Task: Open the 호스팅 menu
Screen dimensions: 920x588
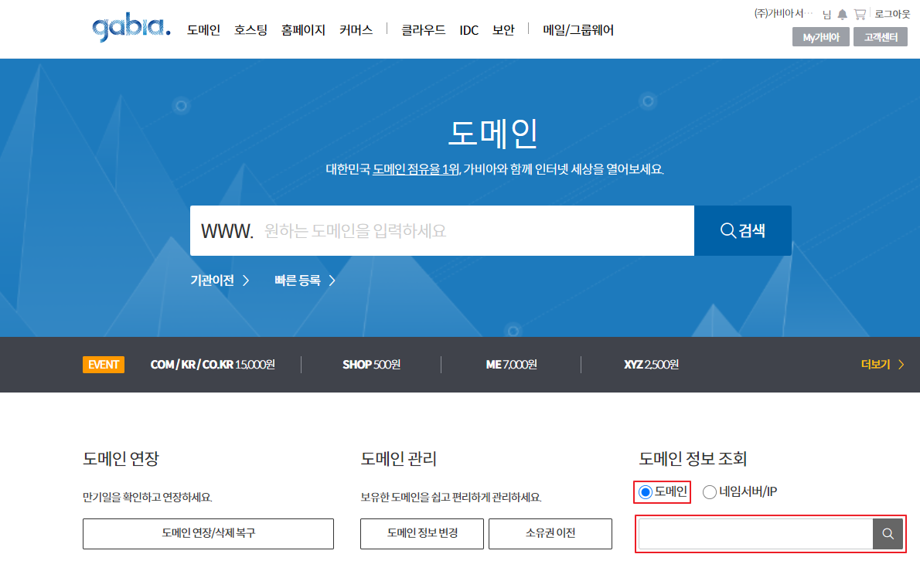Action: tap(250, 29)
